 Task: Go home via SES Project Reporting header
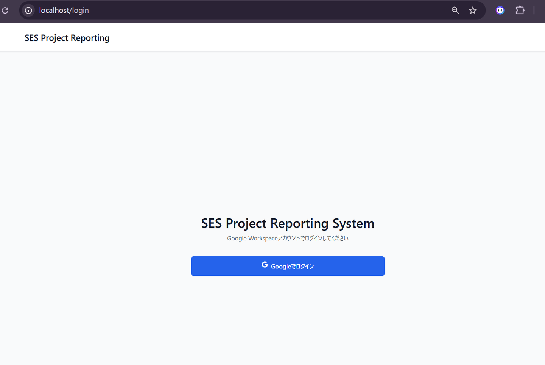(x=67, y=38)
